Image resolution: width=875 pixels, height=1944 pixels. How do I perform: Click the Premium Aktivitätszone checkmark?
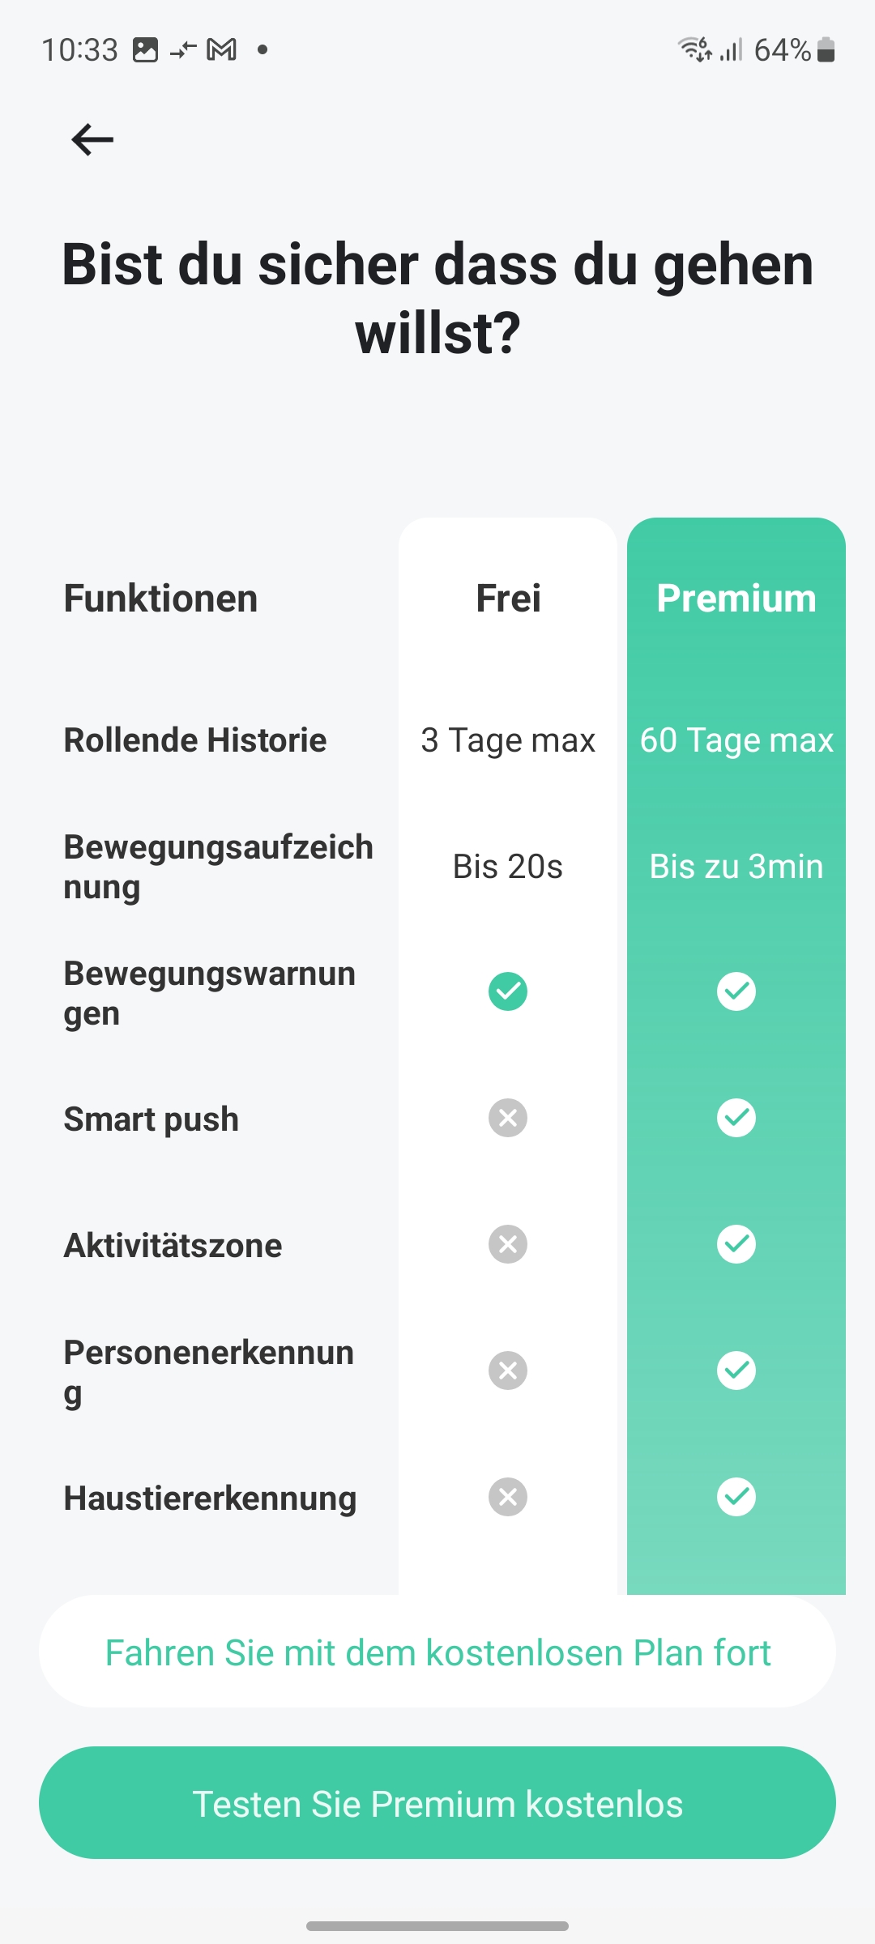736,1244
